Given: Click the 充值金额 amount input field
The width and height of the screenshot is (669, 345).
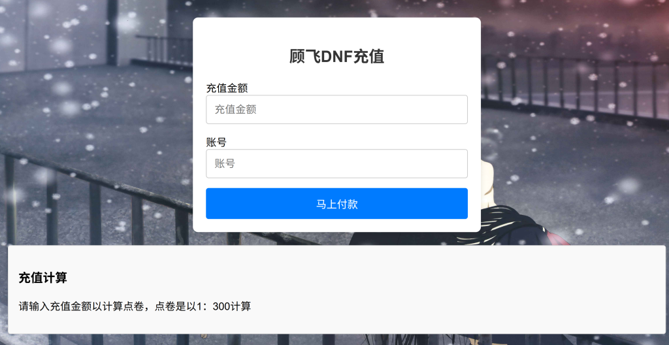Looking at the screenshot, I should coord(336,110).
